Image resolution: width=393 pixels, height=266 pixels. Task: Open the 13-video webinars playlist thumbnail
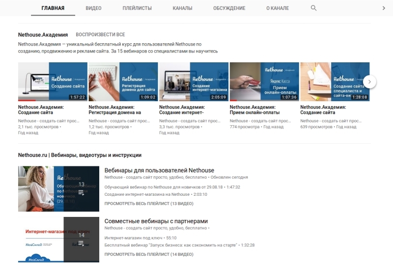point(58,188)
